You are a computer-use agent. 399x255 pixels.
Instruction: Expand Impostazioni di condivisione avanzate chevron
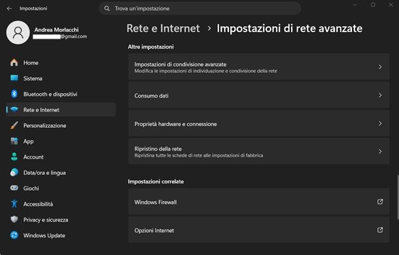pyautogui.click(x=380, y=67)
